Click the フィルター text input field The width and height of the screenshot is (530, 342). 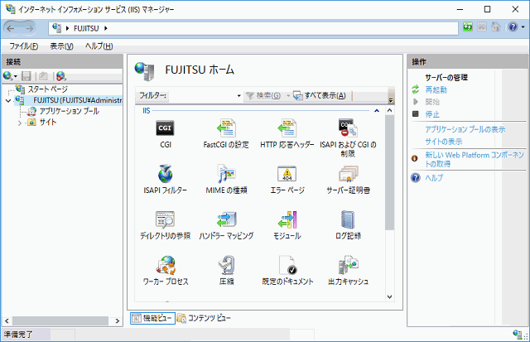[202, 96]
